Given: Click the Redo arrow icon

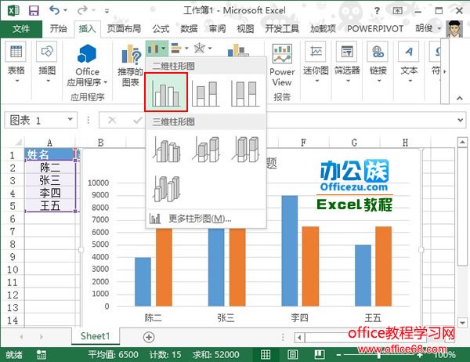Looking at the screenshot, I should (82, 11).
